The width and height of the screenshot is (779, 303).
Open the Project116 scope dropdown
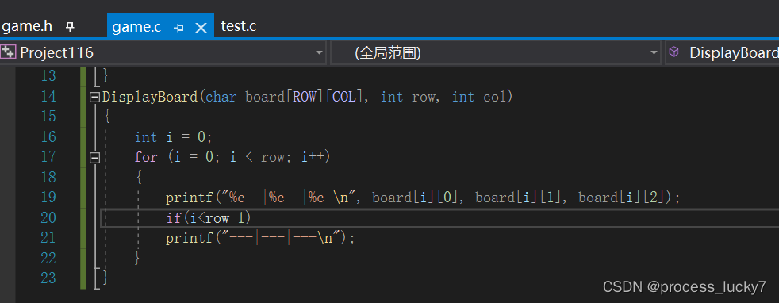click(x=319, y=52)
